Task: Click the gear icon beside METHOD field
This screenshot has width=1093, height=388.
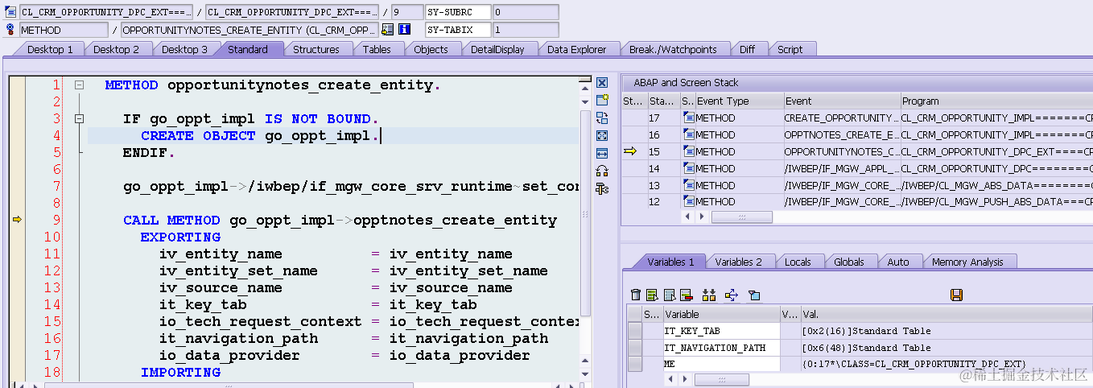Action: (x=10, y=30)
